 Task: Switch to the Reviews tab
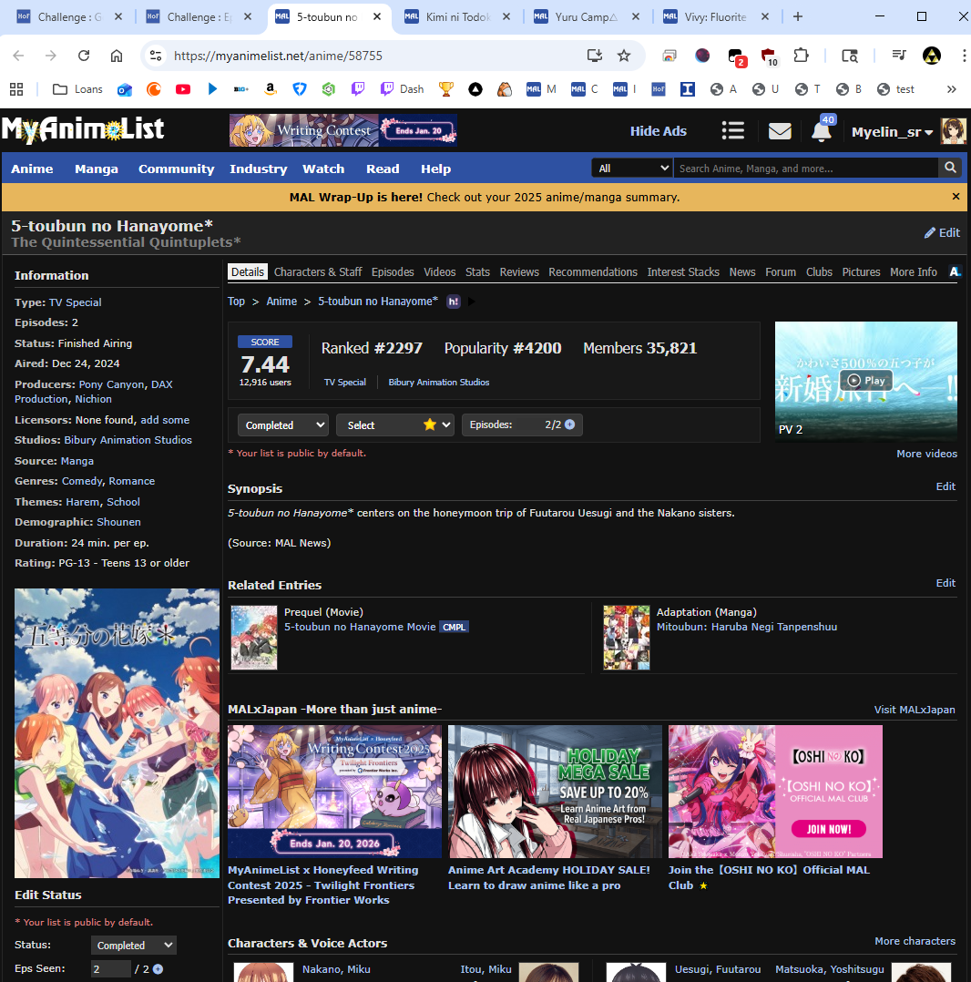coord(519,271)
